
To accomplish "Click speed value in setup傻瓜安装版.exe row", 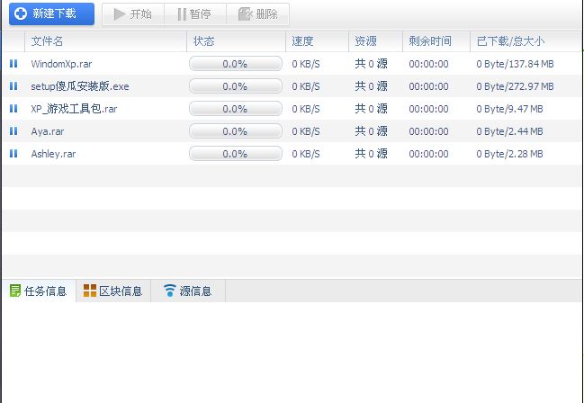I will (306, 86).
